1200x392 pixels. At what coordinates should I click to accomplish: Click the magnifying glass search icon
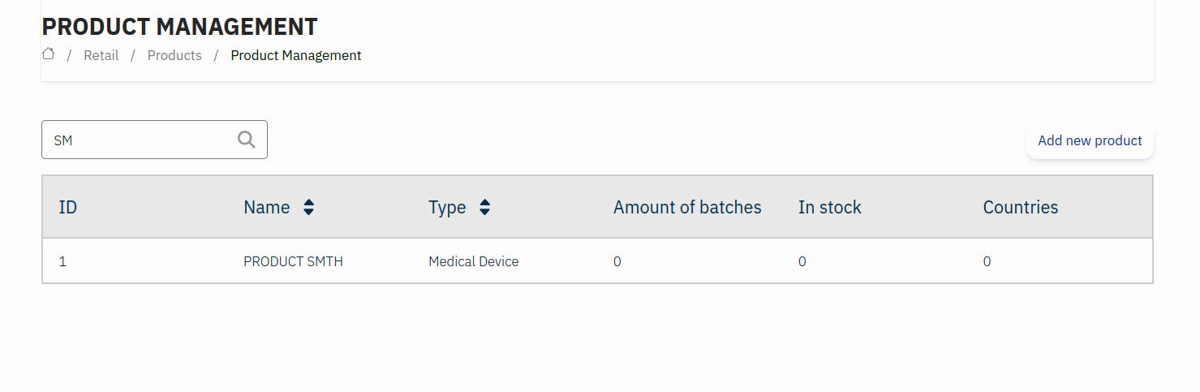pos(247,140)
